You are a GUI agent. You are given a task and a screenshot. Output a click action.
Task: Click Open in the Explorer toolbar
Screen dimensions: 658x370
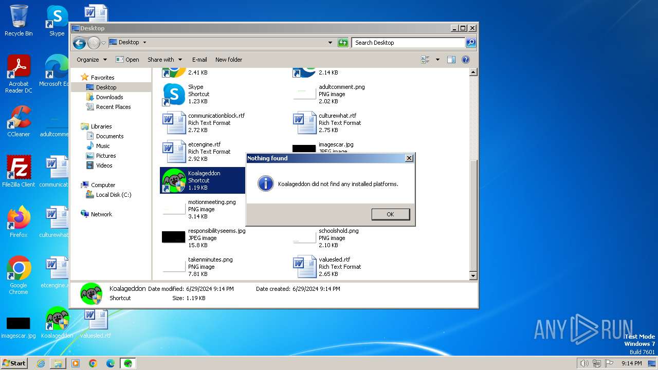click(127, 60)
